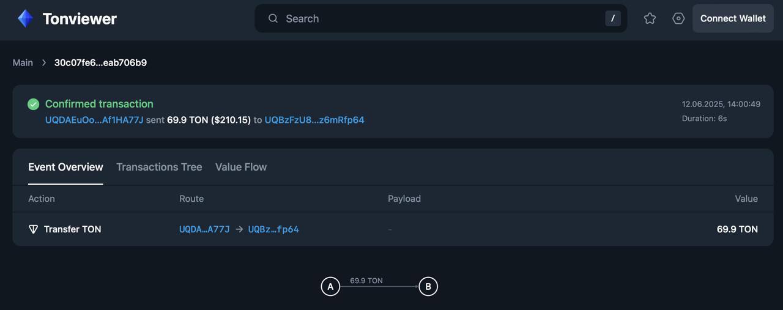The image size is (783, 310).
Task: Select node B in the flow diagram
Action: coord(428,286)
